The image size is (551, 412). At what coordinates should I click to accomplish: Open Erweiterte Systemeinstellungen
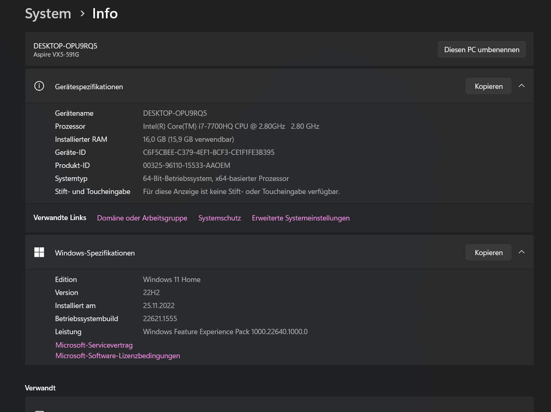(x=300, y=218)
